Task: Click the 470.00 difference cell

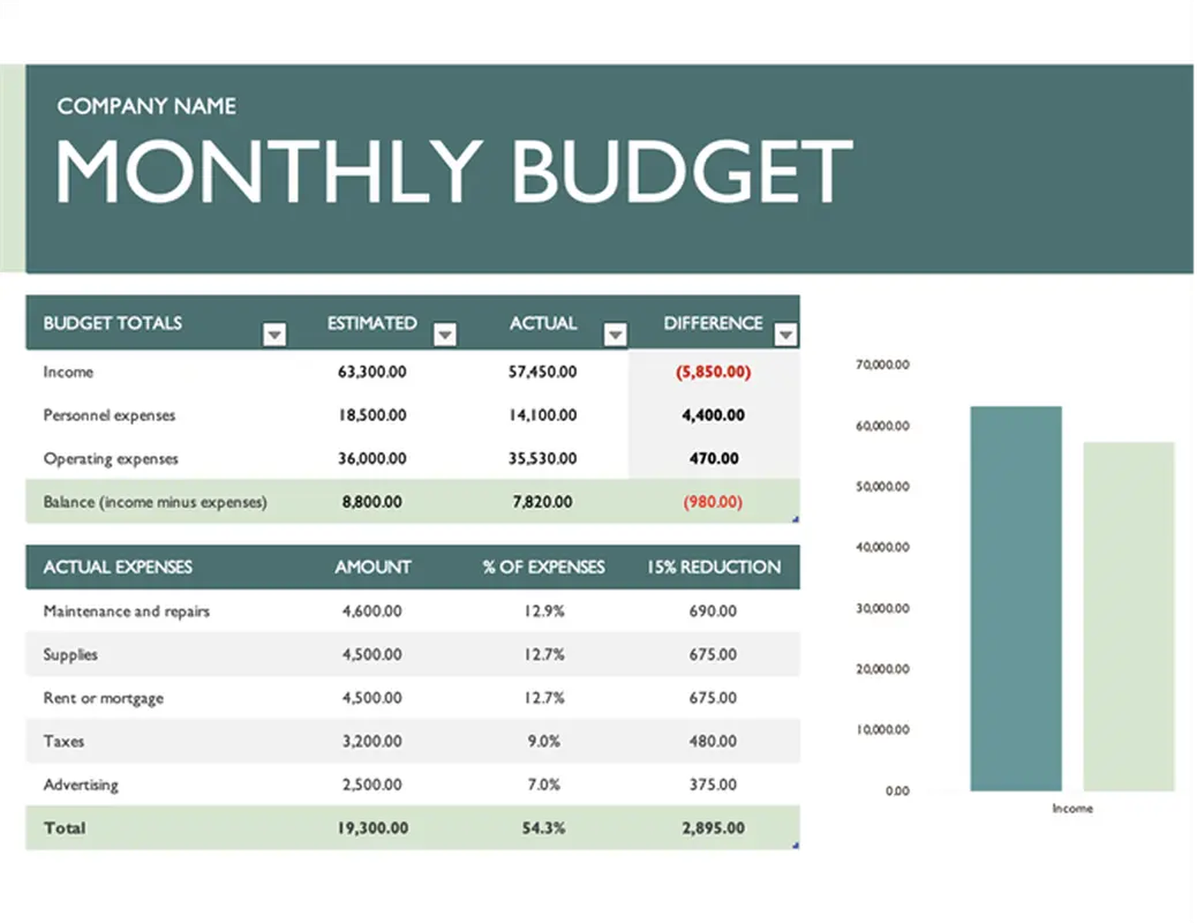Action: pyautogui.click(x=714, y=459)
